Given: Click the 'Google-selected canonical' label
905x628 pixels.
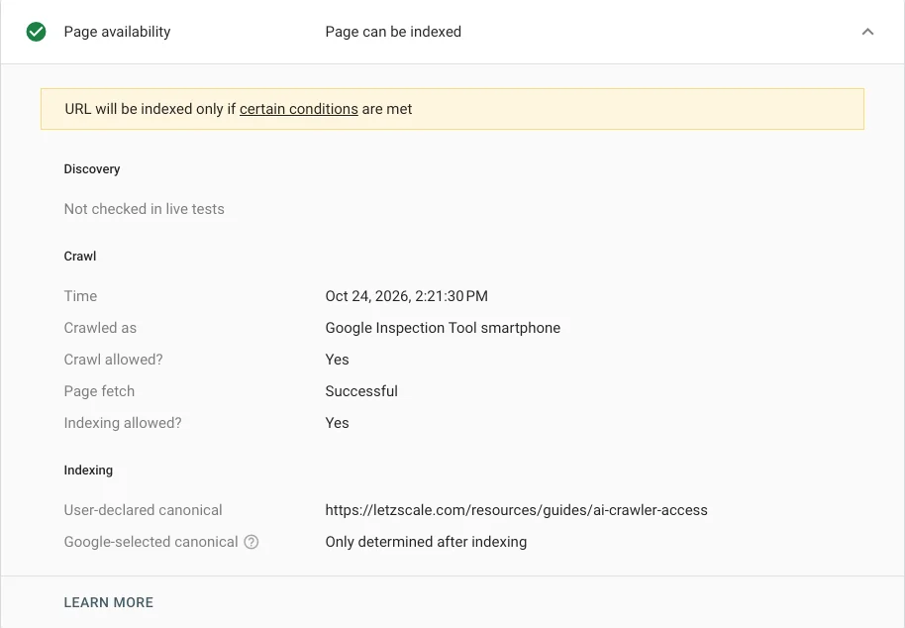Looking at the screenshot, I should click(x=151, y=542).
